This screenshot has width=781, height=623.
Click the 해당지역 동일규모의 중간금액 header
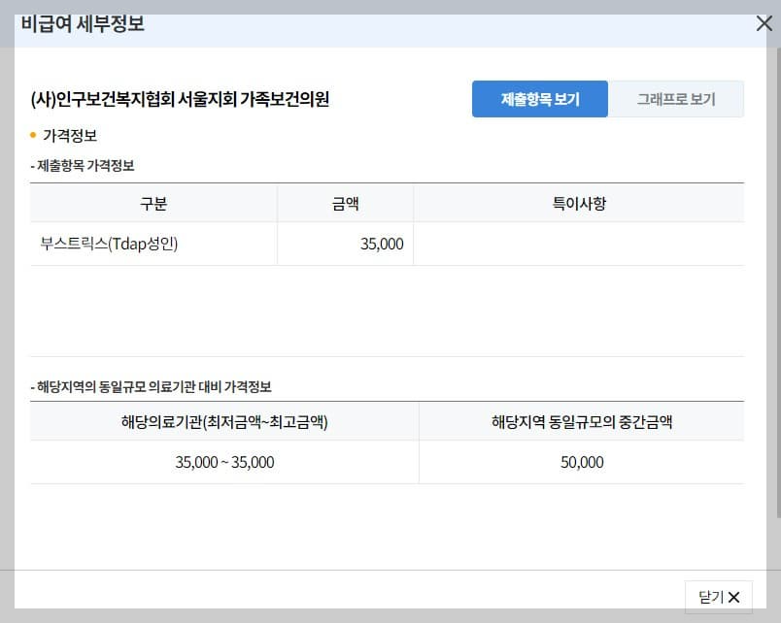(584, 421)
